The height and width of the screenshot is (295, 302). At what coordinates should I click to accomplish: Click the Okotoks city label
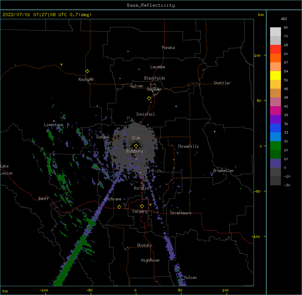pos(144,245)
